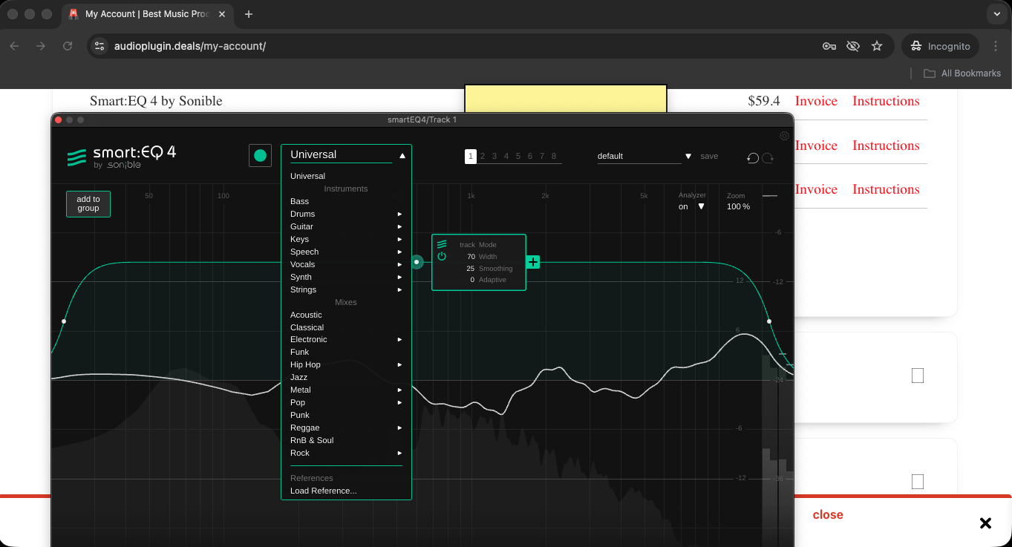
Task: Click the browser bookmark star icon
Action: point(877,45)
